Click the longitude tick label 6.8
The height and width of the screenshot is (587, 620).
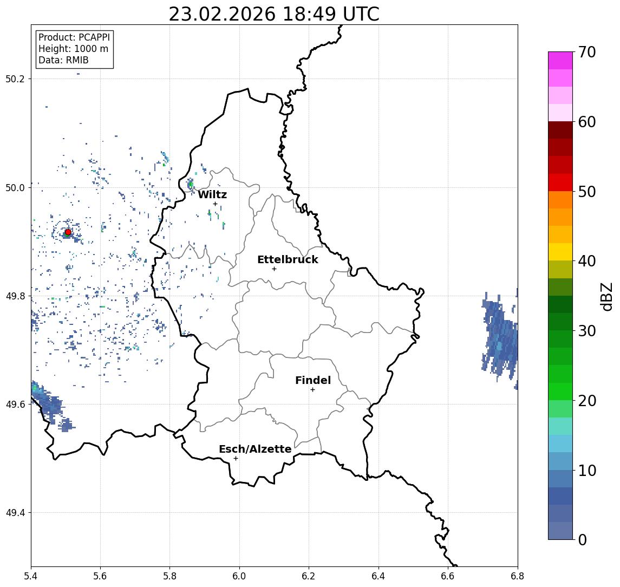coord(517,576)
